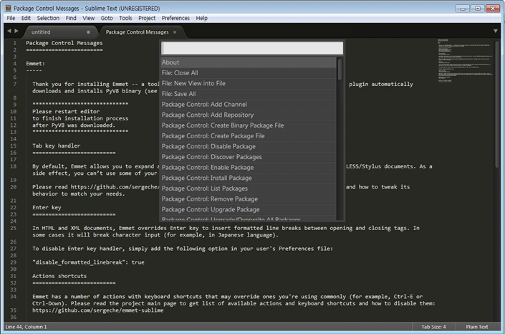This screenshot has height=334, width=505.
Task: Click the minimap code preview
Action: pyautogui.click(x=465, y=60)
